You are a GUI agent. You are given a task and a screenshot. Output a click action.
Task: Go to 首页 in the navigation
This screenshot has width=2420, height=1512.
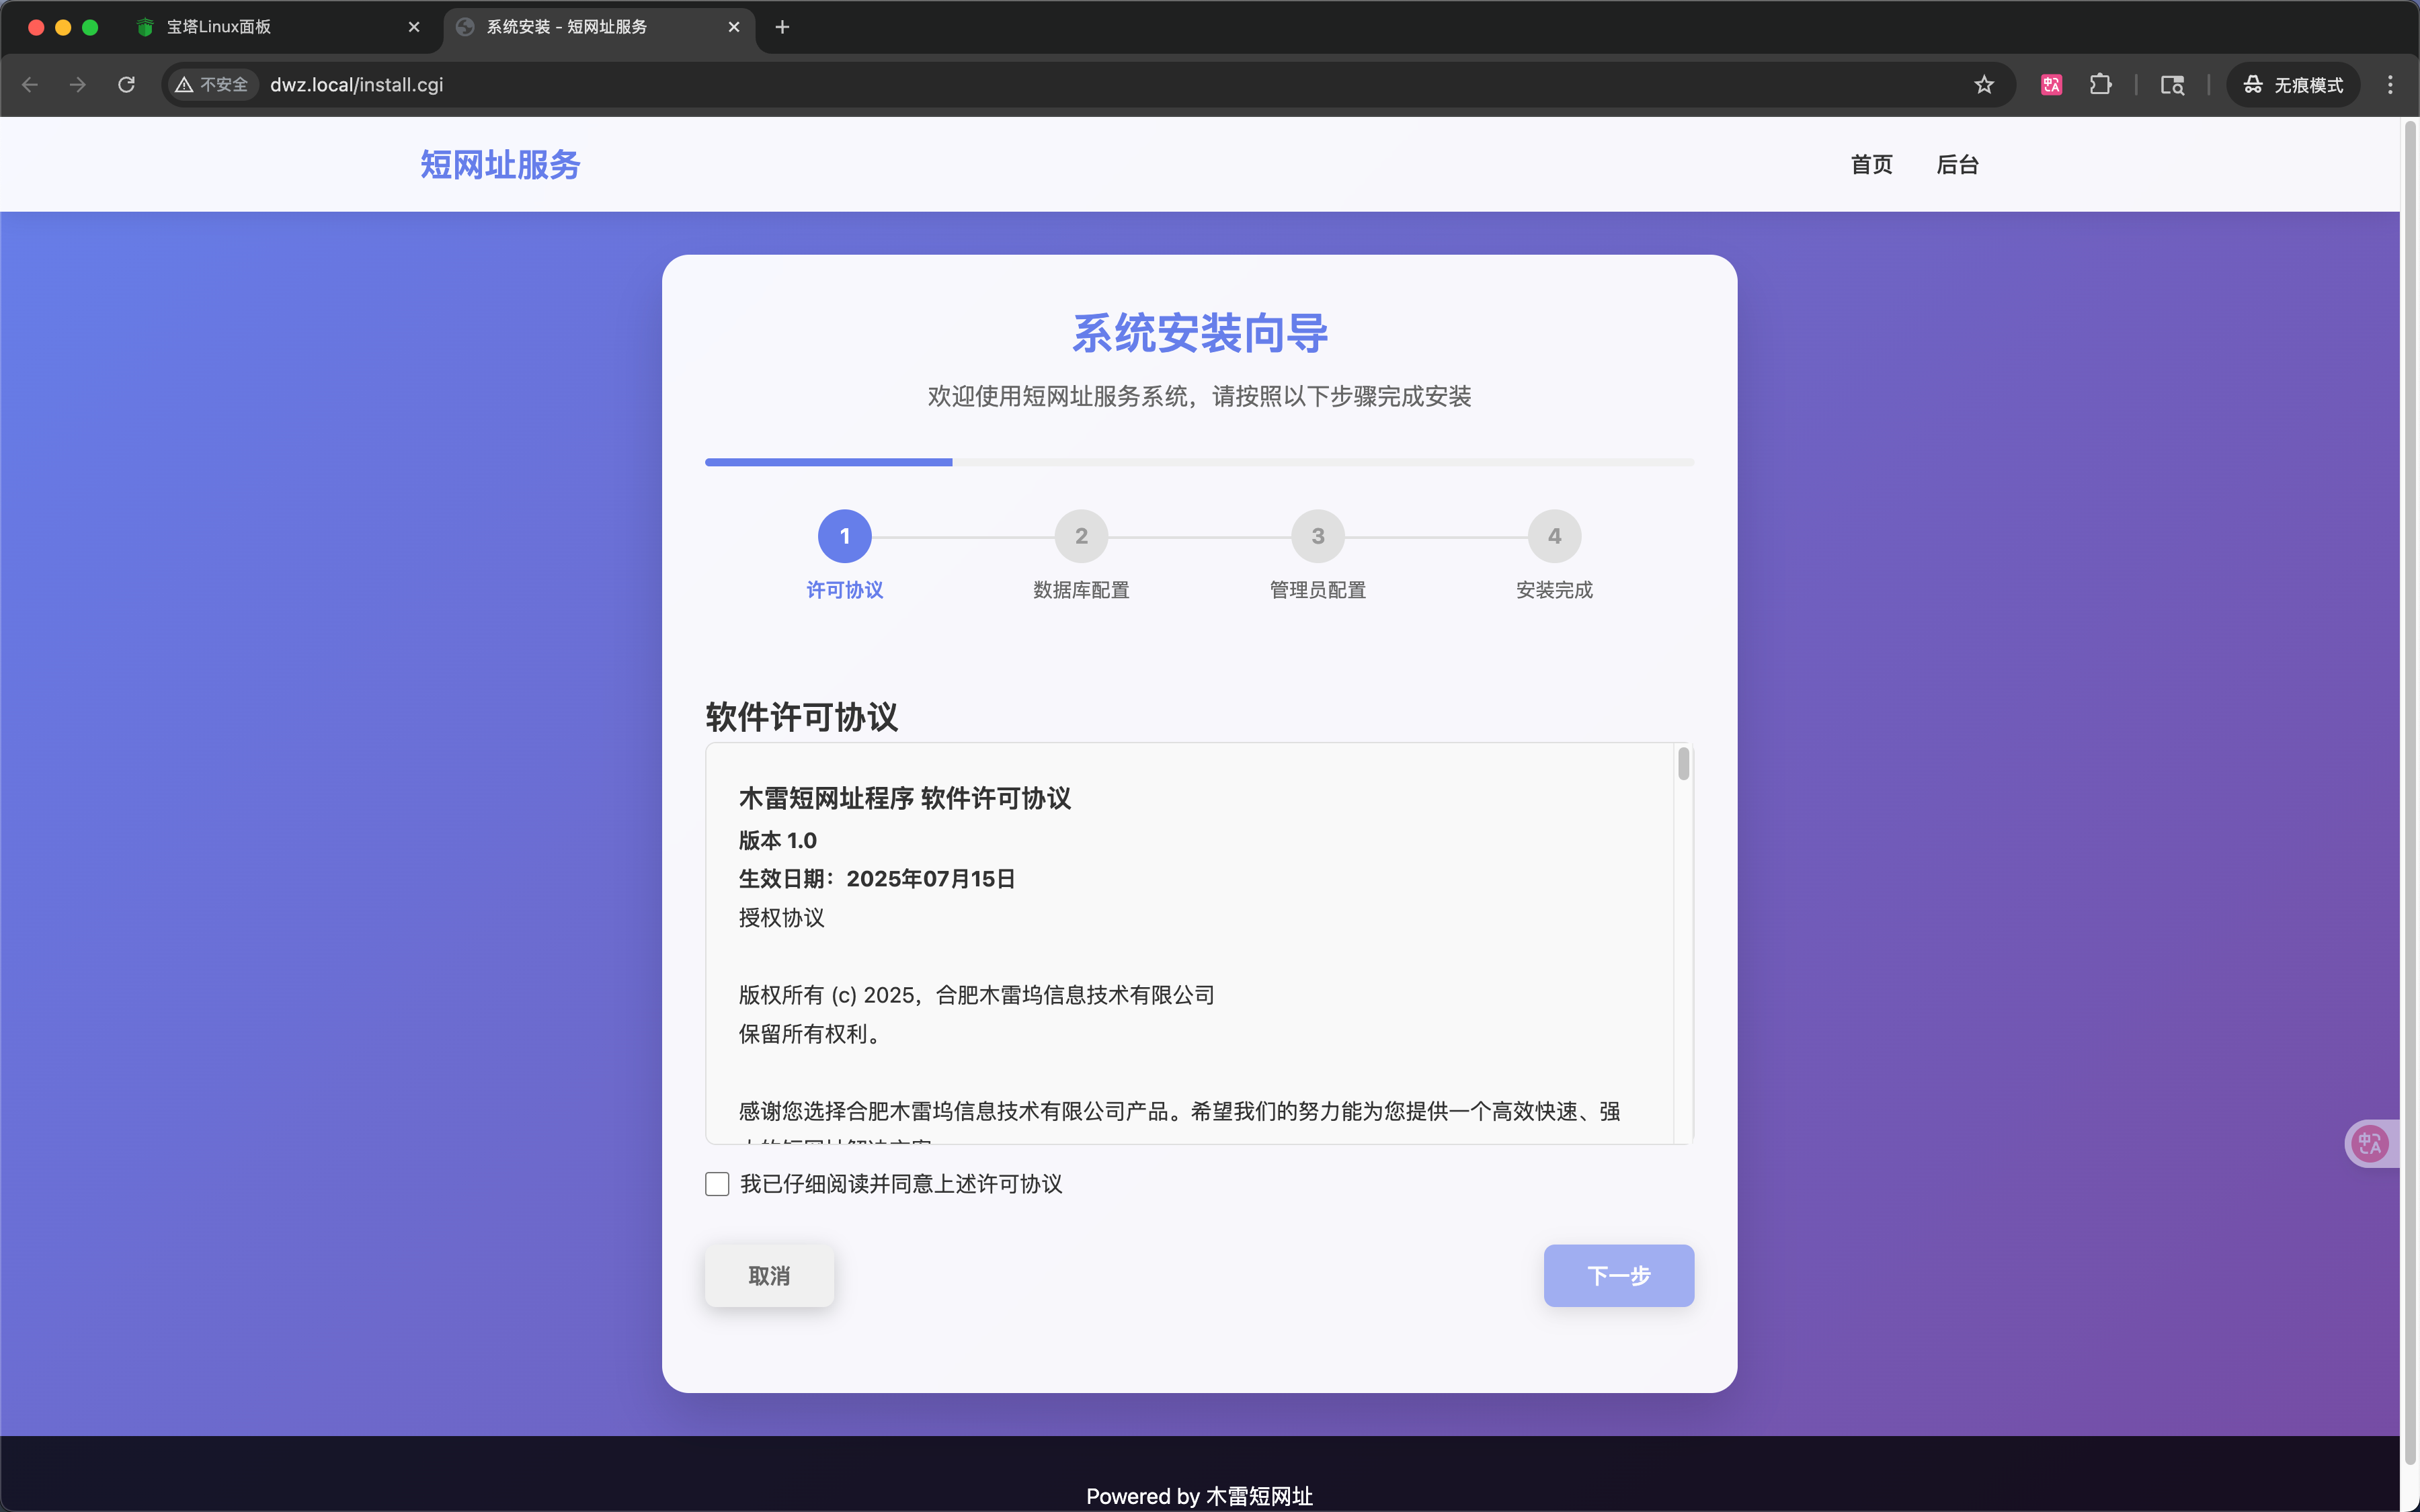click(1871, 165)
